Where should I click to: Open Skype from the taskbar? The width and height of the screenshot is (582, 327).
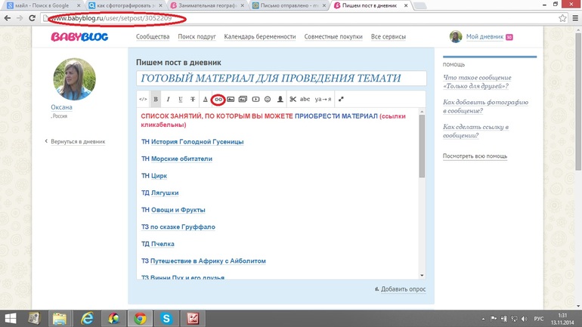166,319
